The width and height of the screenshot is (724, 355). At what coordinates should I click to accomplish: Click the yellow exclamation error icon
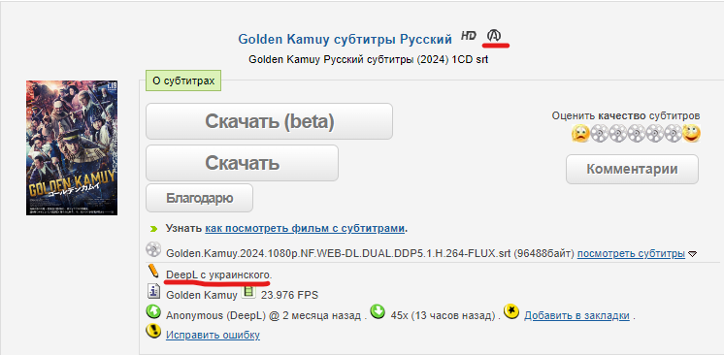pyautogui.click(x=153, y=331)
